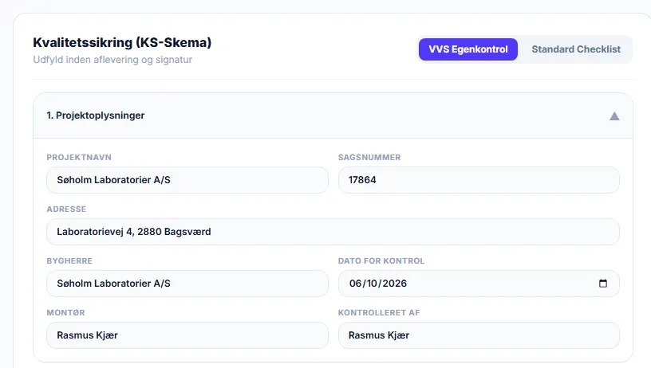
Task: Select the section title 1. Projektoplysninger
Action: (x=96, y=115)
